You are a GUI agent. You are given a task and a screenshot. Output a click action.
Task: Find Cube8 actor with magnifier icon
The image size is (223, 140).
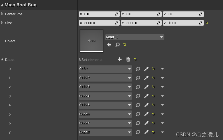[138, 132]
